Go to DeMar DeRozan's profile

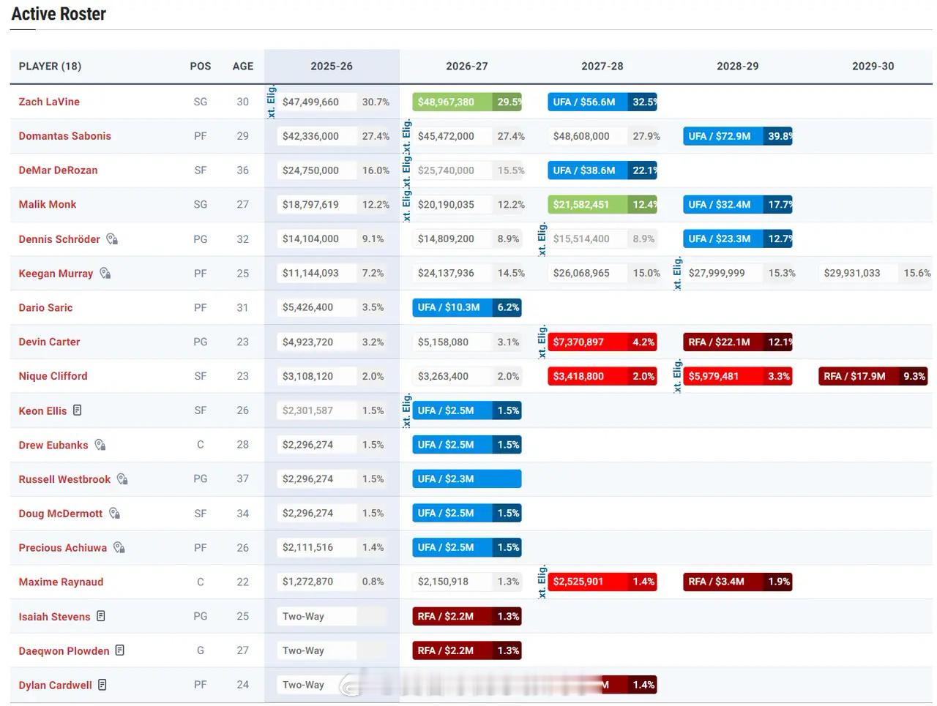click(x=58, y=170)
